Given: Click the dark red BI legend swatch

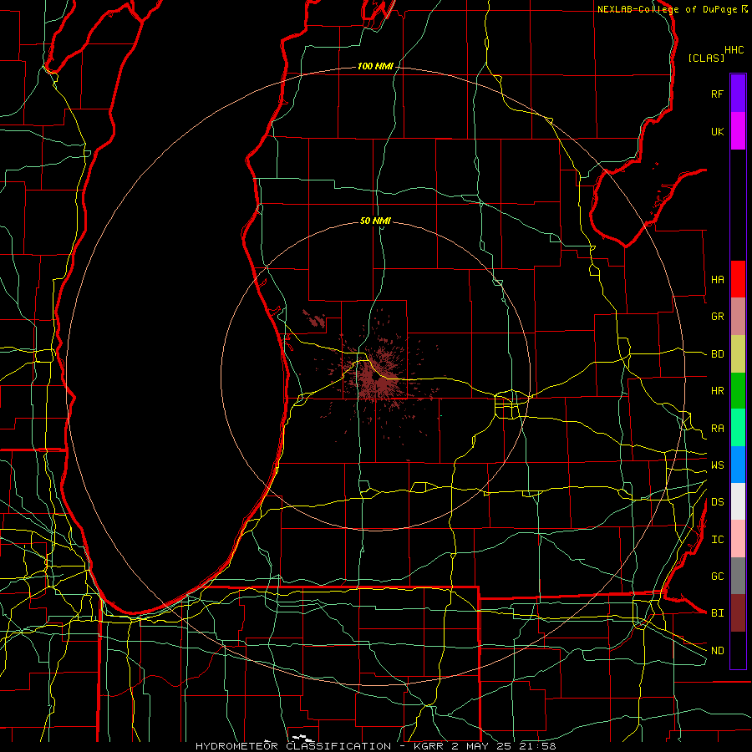Looking at the screenshot, I should [x=738, y=613].
